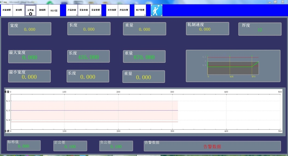Switch to the 缺陷图 view
This screenshot has height=156, width=288.
tap(42, 10)
